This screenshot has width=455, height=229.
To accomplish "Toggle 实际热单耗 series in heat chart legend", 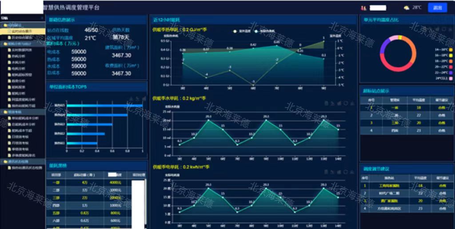I will point(264,31).
